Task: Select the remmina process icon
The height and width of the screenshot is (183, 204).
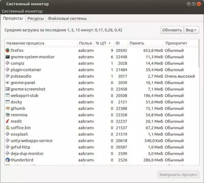Action: [x=8, y=115]
